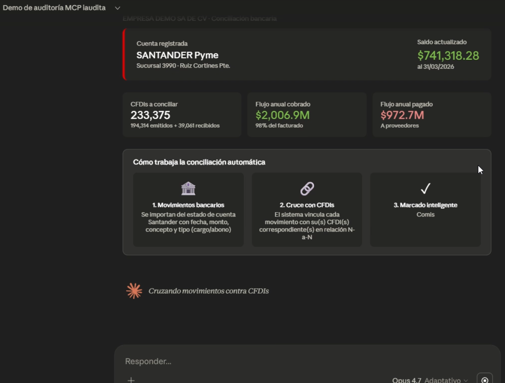Image resolution: width=505 pixels, height=383 pixels.
Task: Click the '1. Movimientos bancarios' step heading
Action: click(188, 205)
